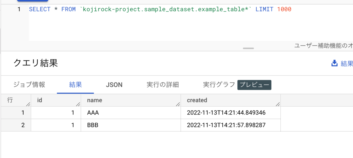Show the 実行の詳細 tab

click(x=163, y=85)
